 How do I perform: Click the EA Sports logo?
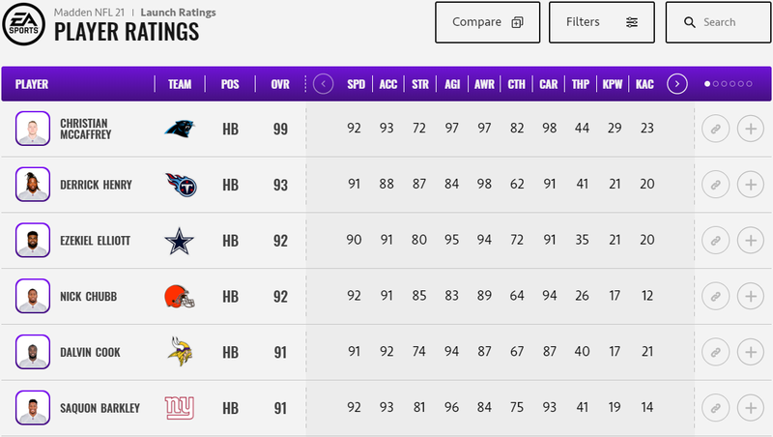23,24
